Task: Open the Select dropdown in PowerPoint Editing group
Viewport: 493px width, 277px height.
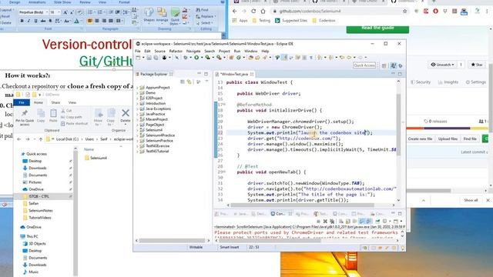Action: (206, 23)
